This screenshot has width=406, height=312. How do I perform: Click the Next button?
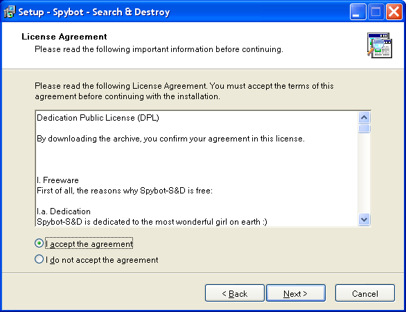coord(296,293)
